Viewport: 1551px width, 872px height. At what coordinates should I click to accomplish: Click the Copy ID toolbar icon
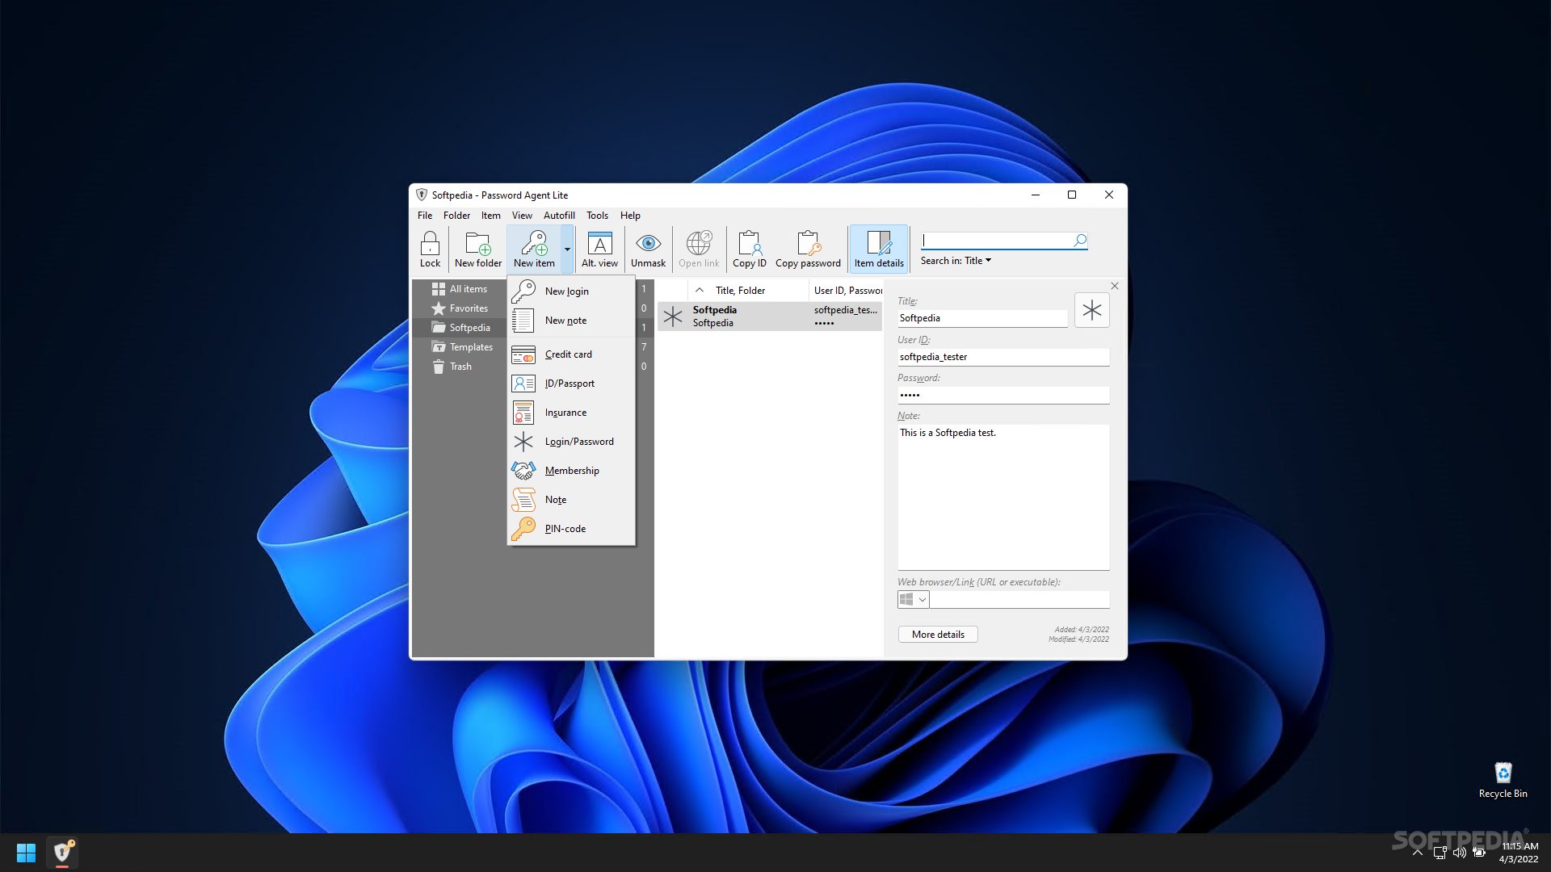click(x=749, y=249)
